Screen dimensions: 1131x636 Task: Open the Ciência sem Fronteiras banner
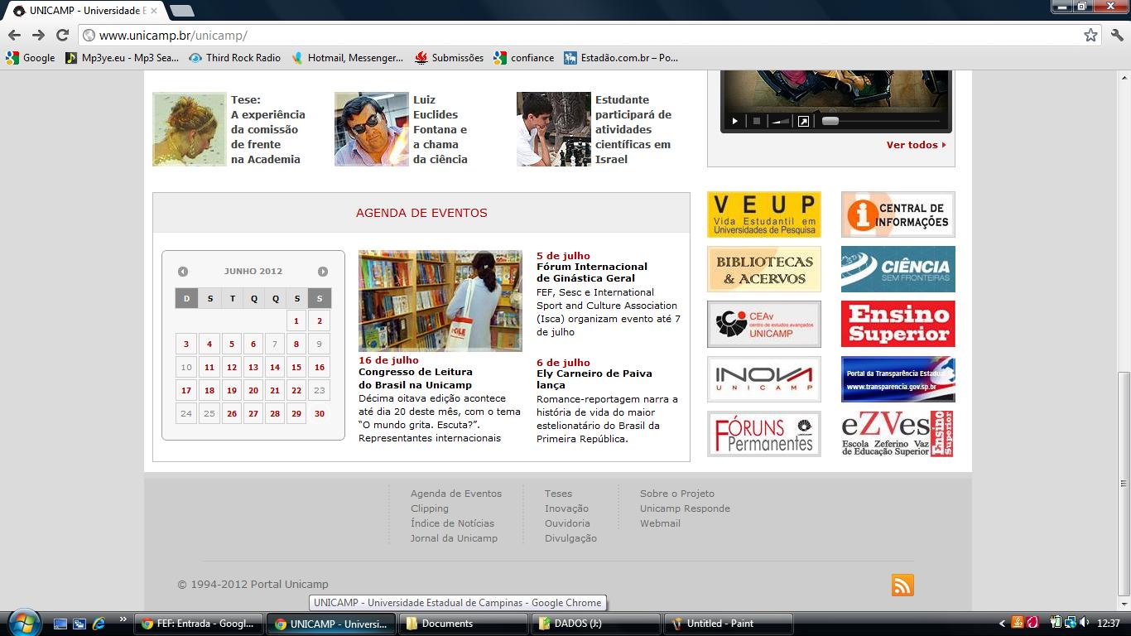click(898, 269)
